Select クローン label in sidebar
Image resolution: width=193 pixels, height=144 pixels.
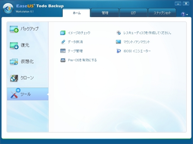coord(27,78)
